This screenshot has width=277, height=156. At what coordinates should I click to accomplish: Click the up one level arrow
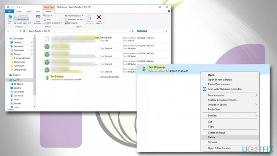click(20, 31)
